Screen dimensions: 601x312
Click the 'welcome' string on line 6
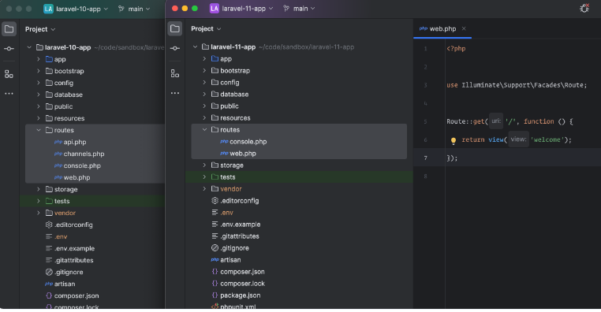pyautogui.click(x=547, y=139)
